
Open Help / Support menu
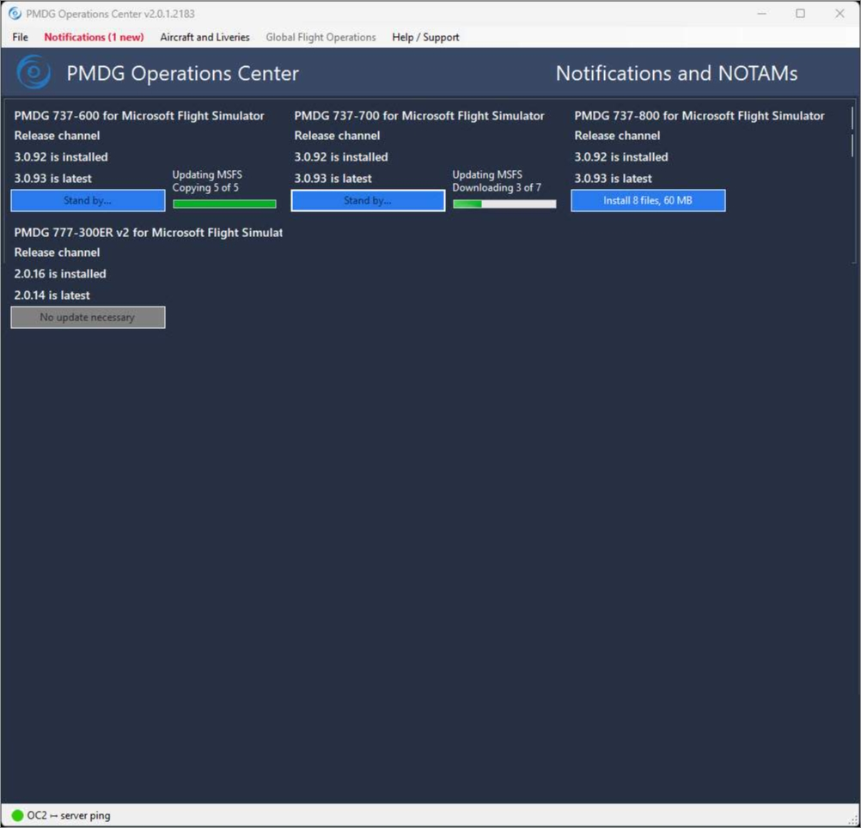[425, 37]
